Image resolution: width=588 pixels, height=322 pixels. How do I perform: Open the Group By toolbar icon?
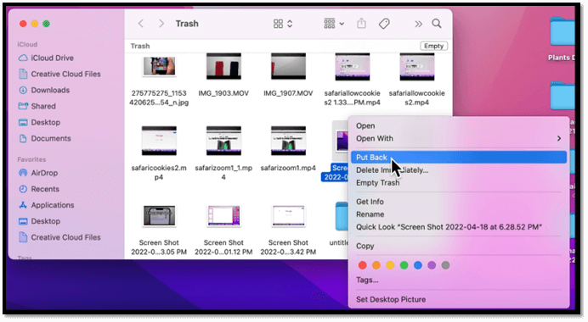pyautogui.click(x=330, y=24)
